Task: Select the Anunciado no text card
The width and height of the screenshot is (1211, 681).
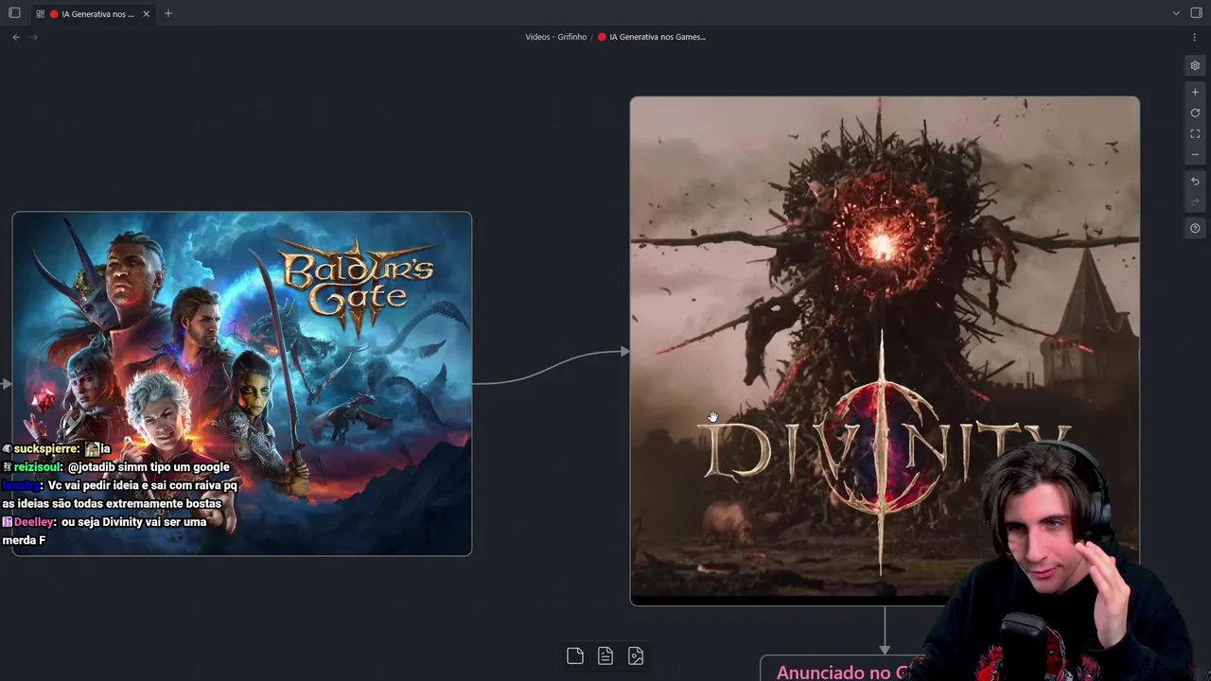Action: pos(842,670)
